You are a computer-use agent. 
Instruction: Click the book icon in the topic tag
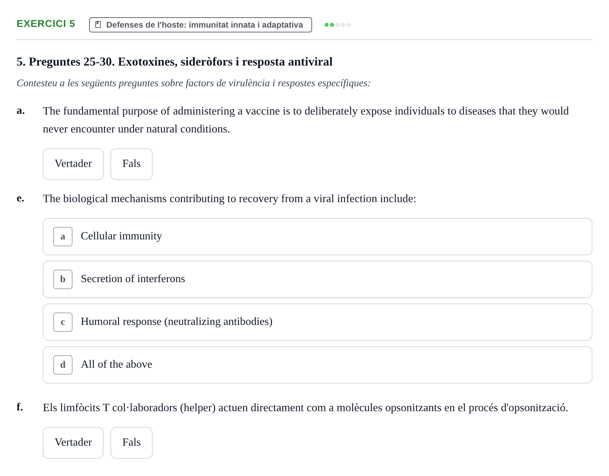click(98, 24)
